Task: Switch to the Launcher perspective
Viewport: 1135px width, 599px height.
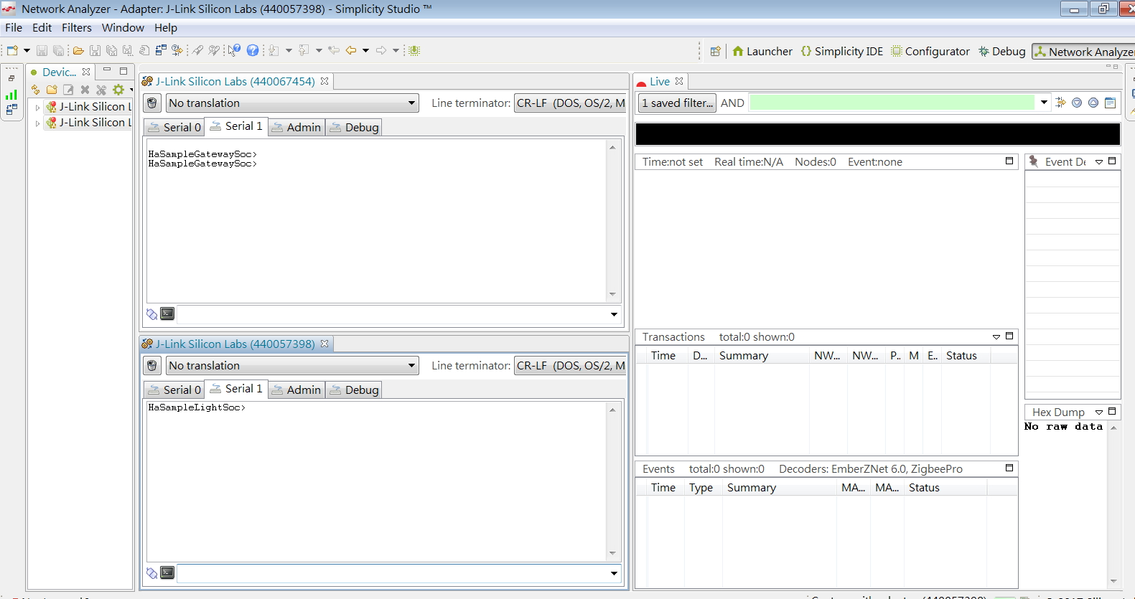Action: tap(762, 52)
